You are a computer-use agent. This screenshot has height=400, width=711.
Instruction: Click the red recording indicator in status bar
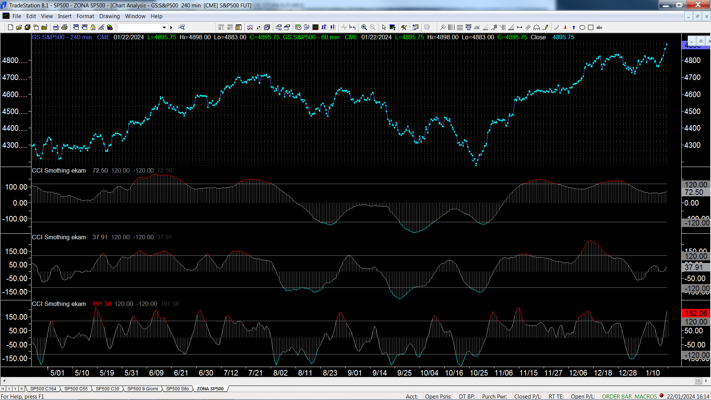pos(662,396)
